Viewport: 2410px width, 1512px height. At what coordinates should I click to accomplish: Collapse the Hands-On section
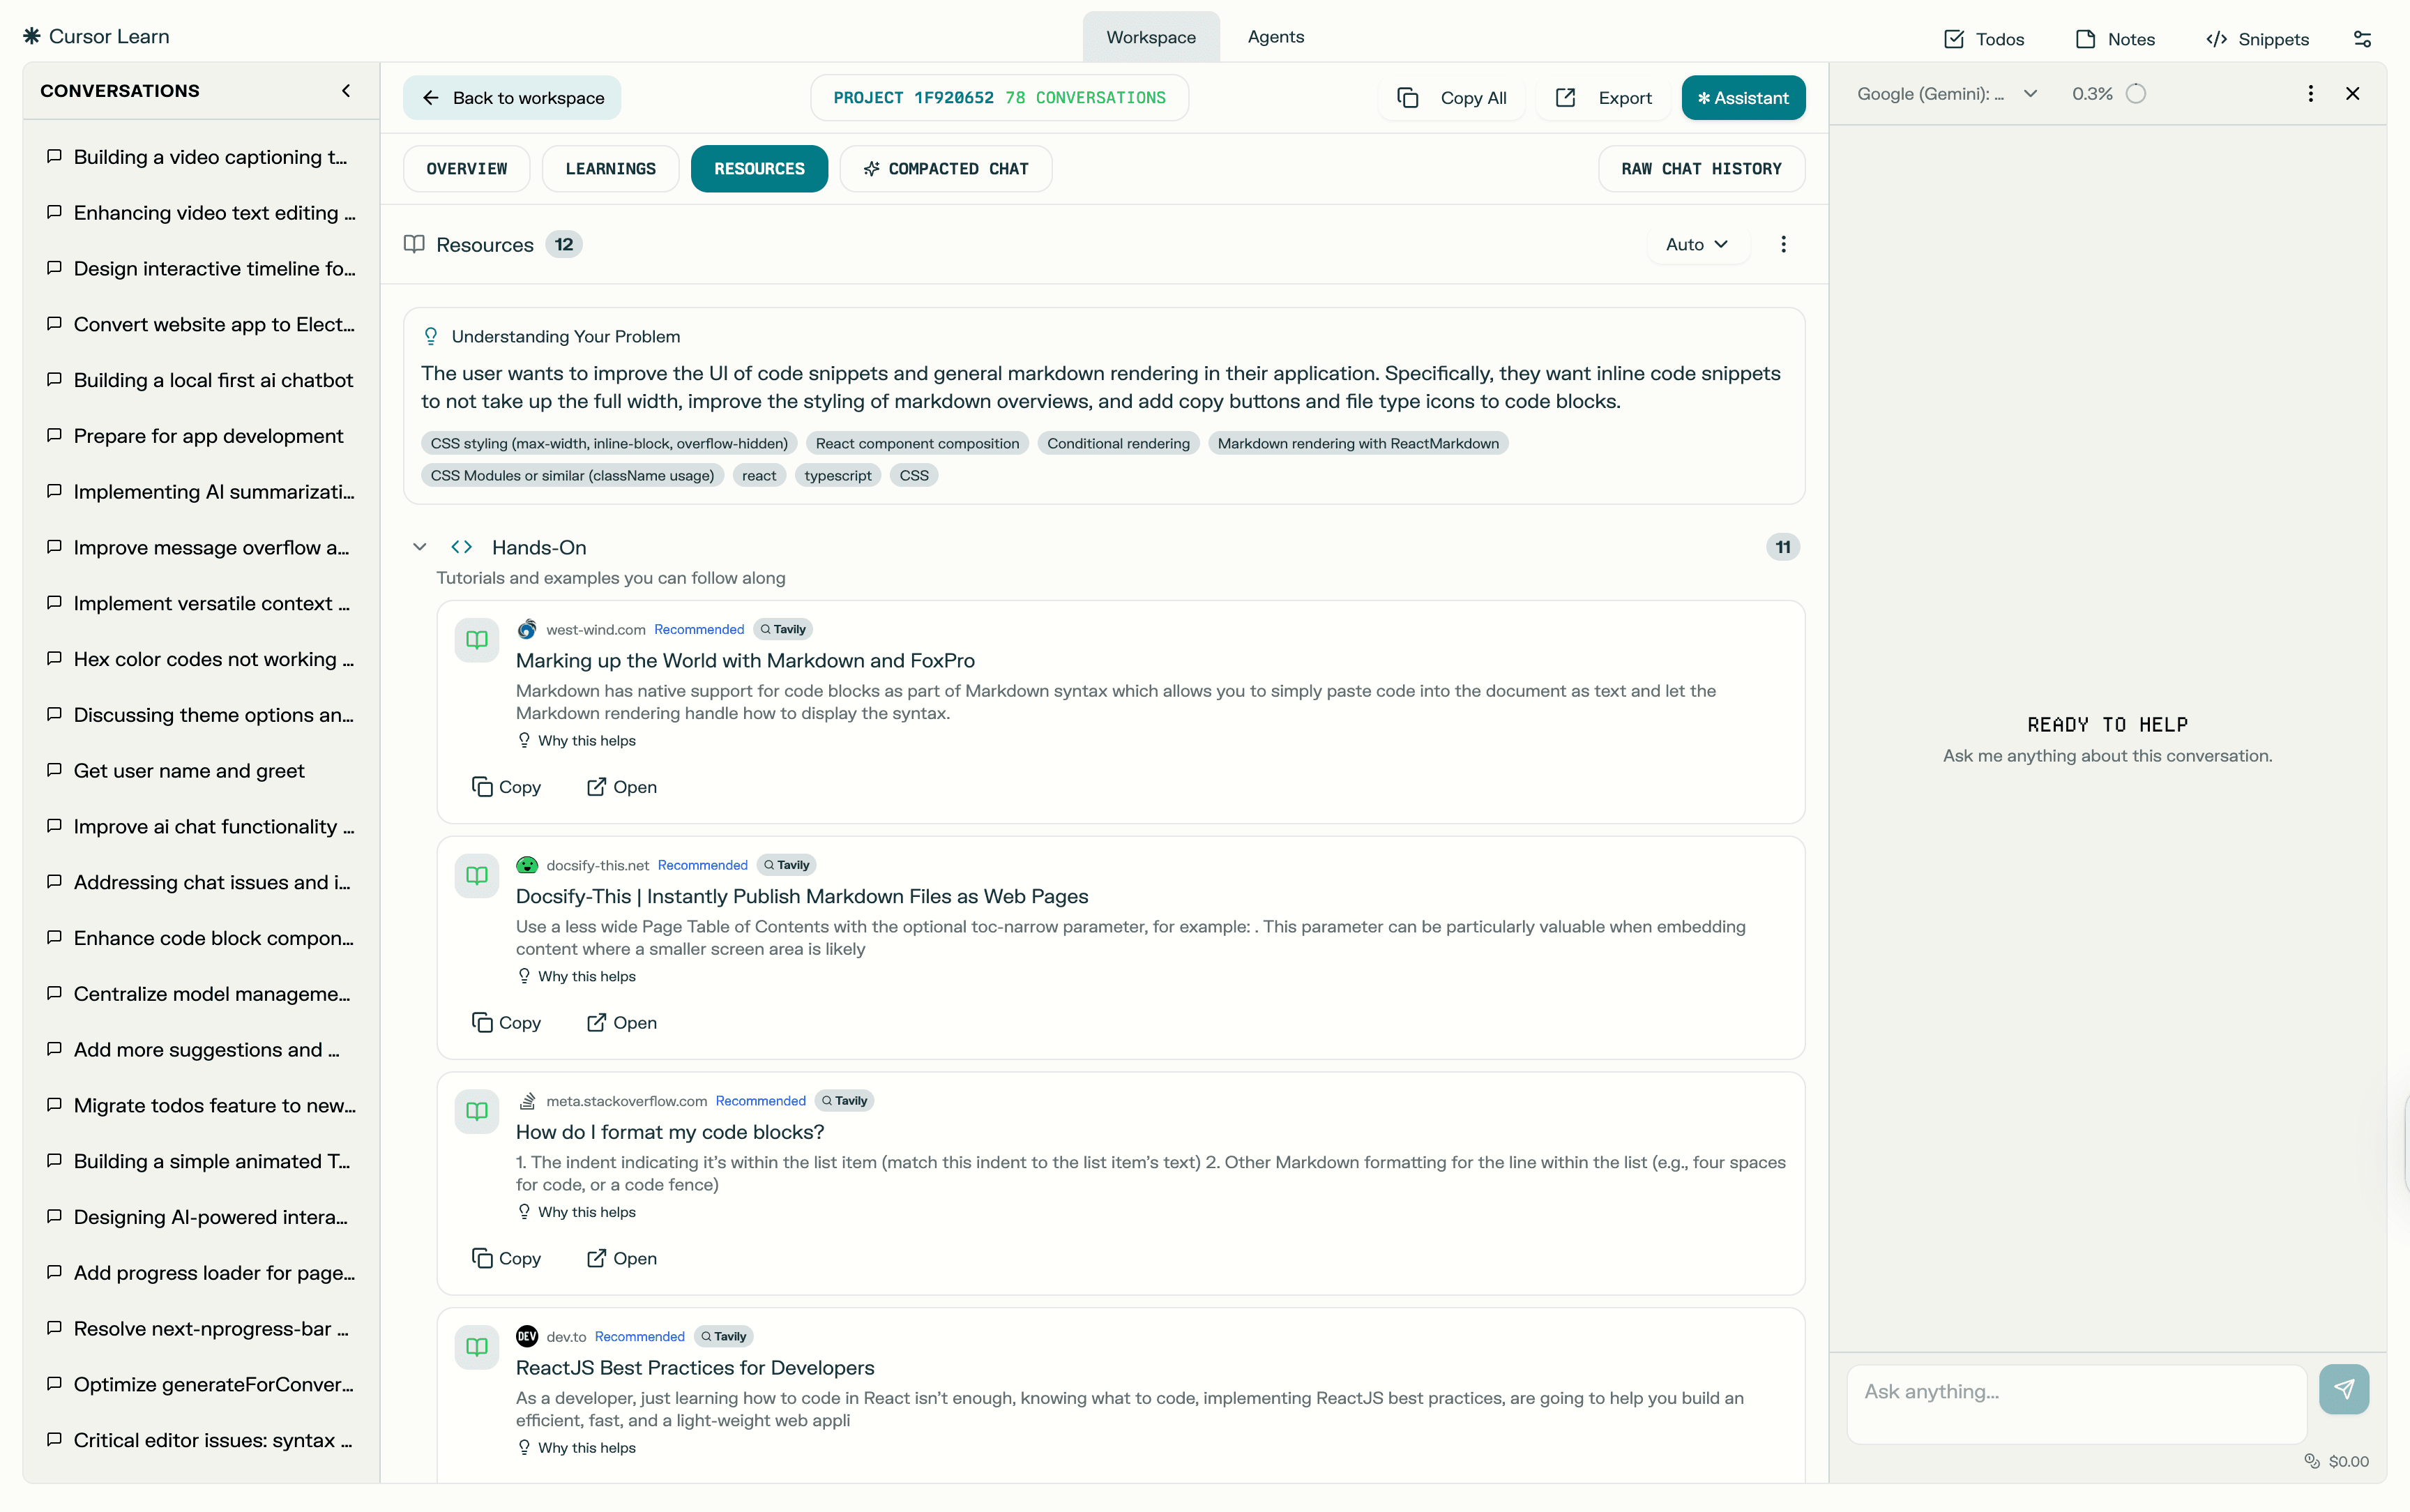420,547
